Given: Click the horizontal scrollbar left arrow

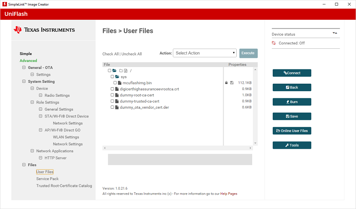Looking at the screenshot, I should click(105, 148).
